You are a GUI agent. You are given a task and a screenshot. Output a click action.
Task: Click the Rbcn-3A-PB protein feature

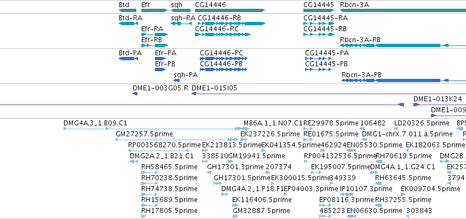404,80
